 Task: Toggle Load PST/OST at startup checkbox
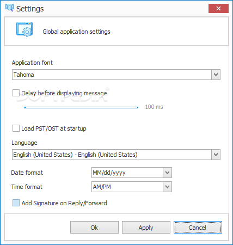click(16, 128)
